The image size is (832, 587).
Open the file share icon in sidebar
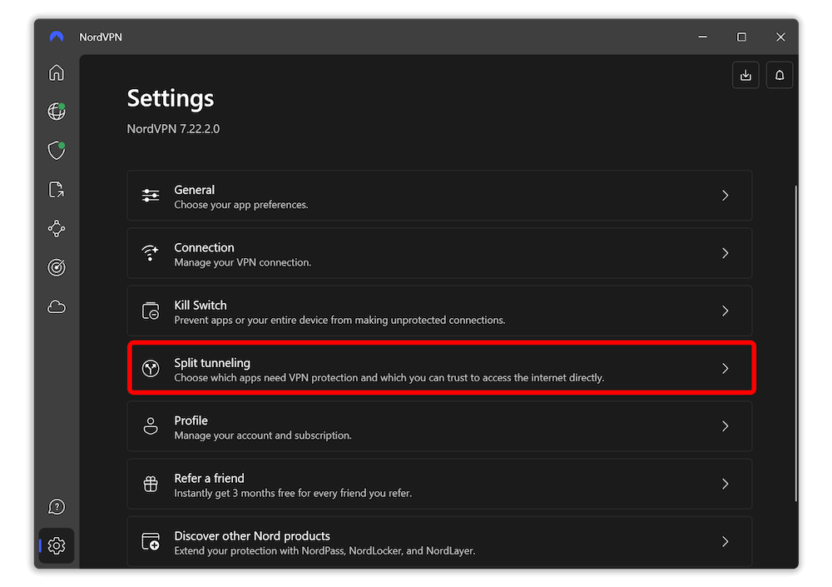point(57,190)
